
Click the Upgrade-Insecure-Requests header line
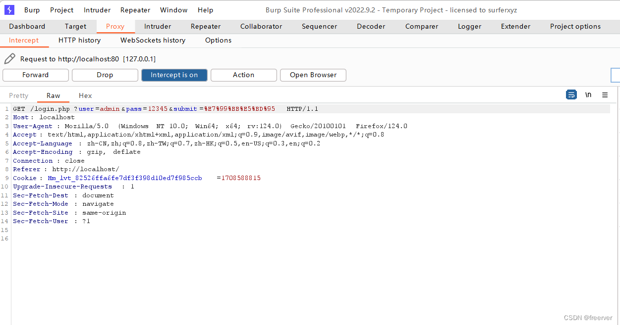point(73,186)
